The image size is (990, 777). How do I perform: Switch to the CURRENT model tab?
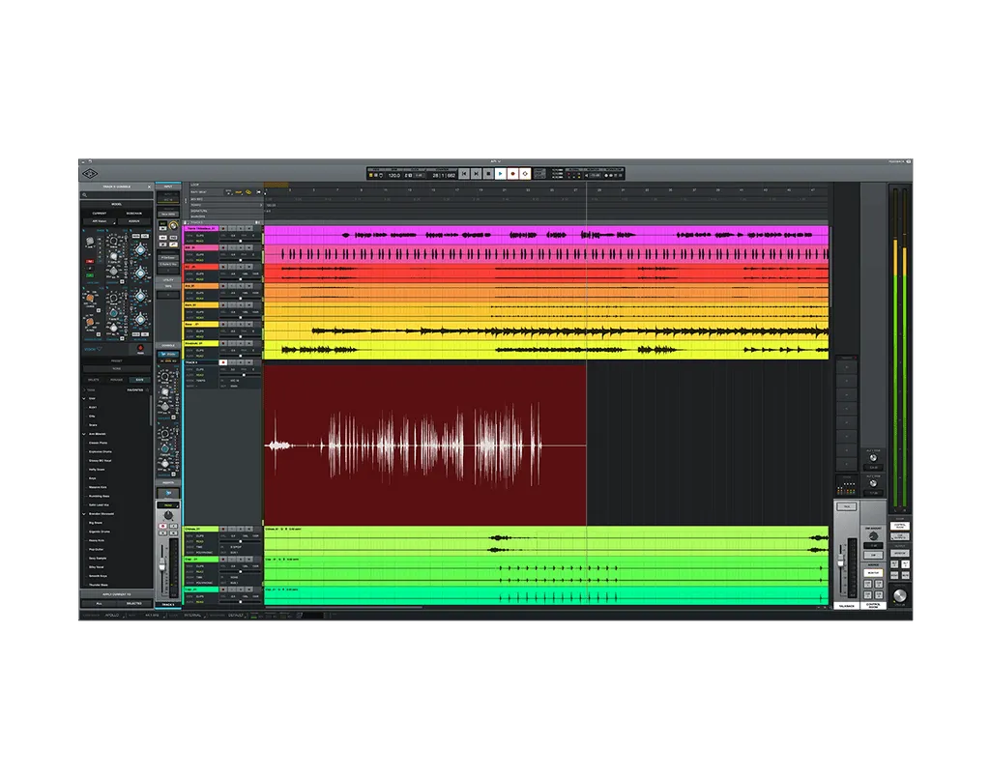point(100,214)
